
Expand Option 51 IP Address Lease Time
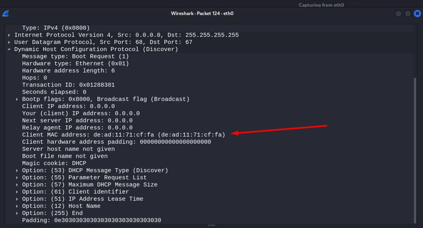pos(17,199)
